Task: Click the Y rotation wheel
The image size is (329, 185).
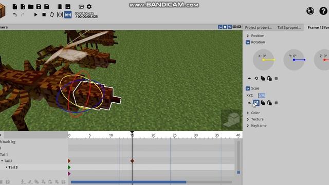Action: coord(294,60)
